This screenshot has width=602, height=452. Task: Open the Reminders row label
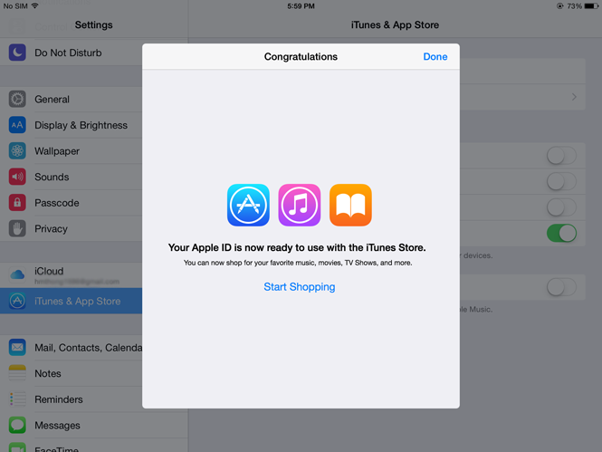click(59, 399)
